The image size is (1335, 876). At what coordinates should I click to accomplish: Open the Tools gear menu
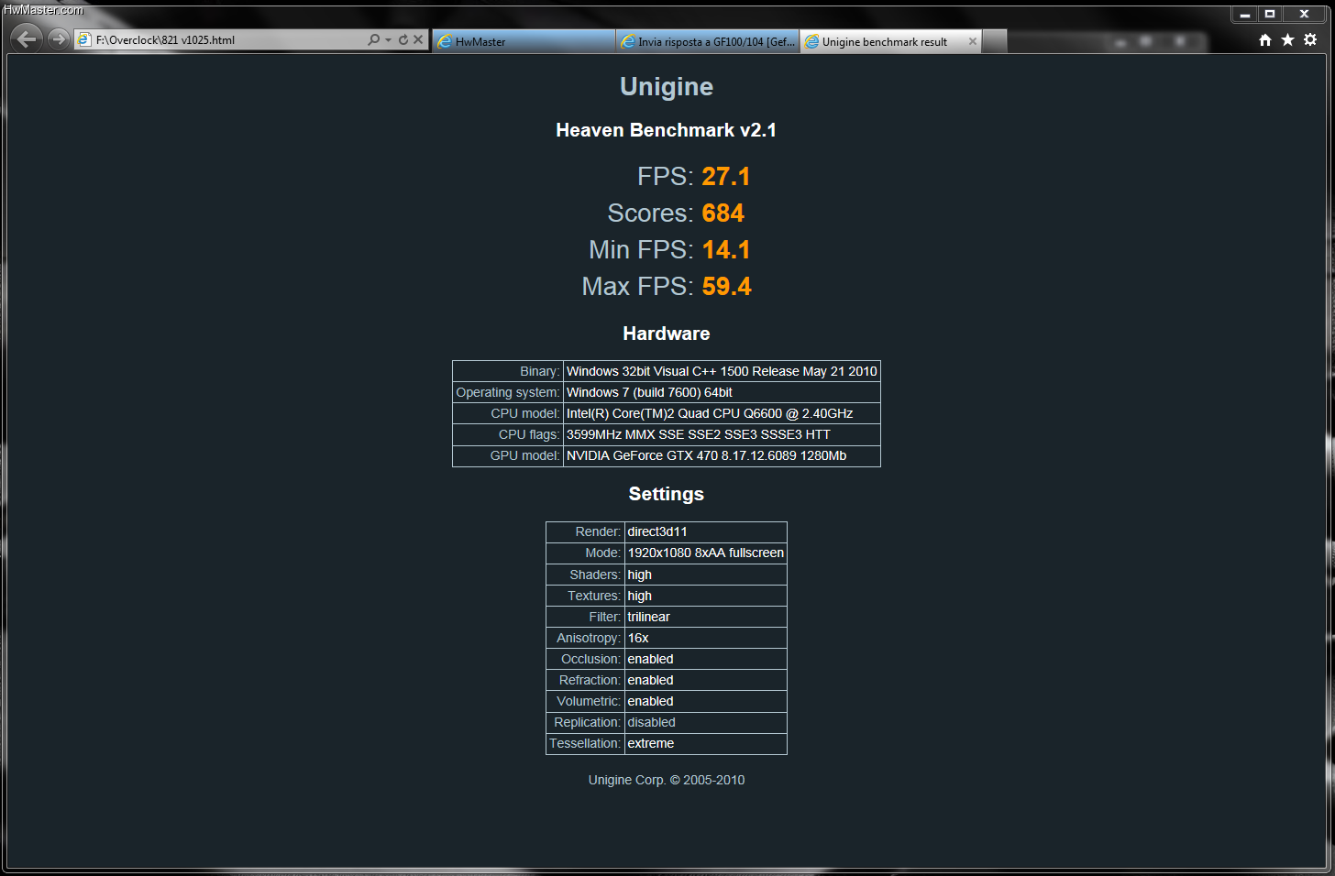click(x=1310, y=39)
